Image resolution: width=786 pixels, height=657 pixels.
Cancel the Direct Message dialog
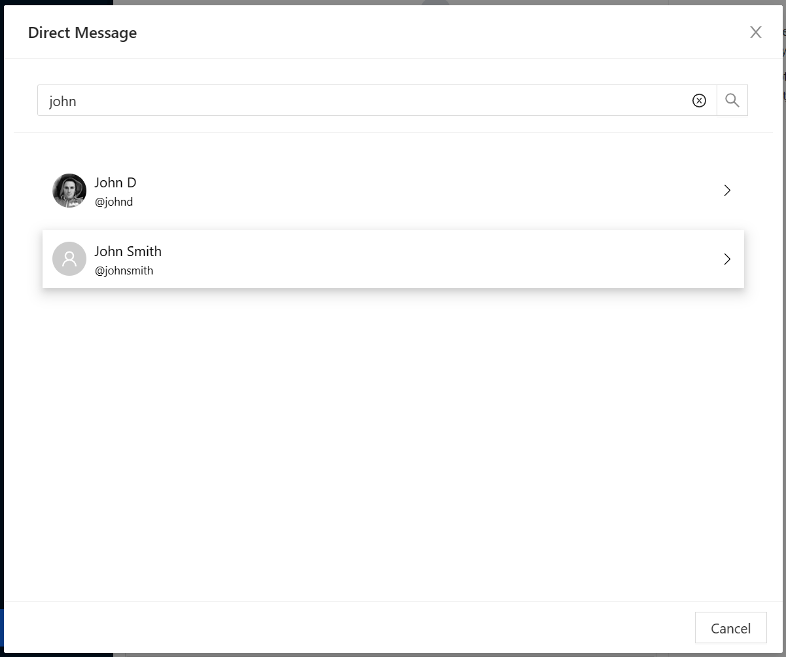(x=730, y=628)
